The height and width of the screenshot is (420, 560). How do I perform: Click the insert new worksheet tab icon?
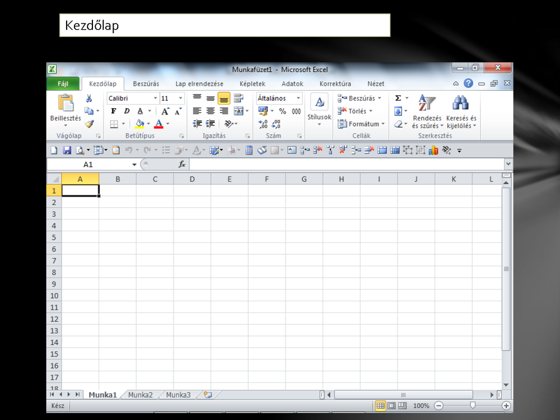208,395
